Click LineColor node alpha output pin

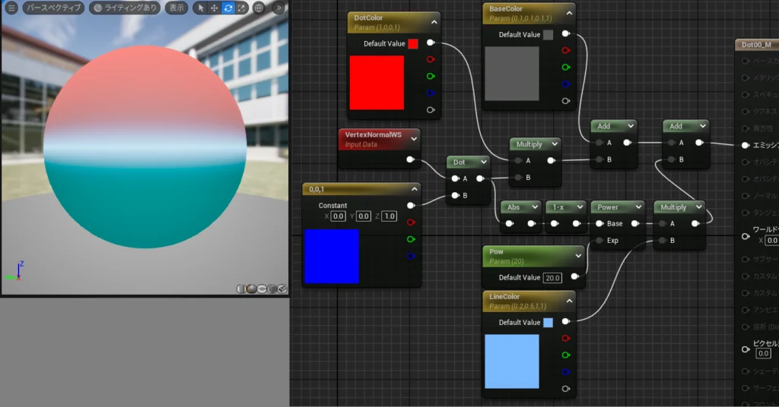pos(565,389)
